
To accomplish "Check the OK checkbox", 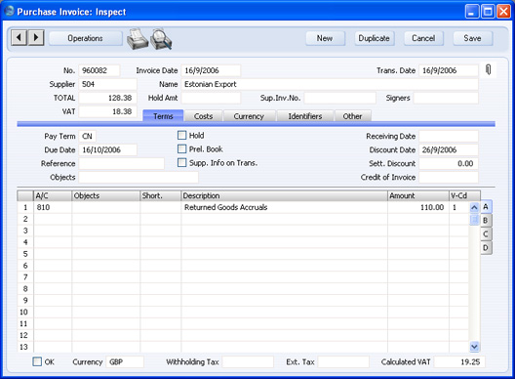I will (x=37, y=361).
